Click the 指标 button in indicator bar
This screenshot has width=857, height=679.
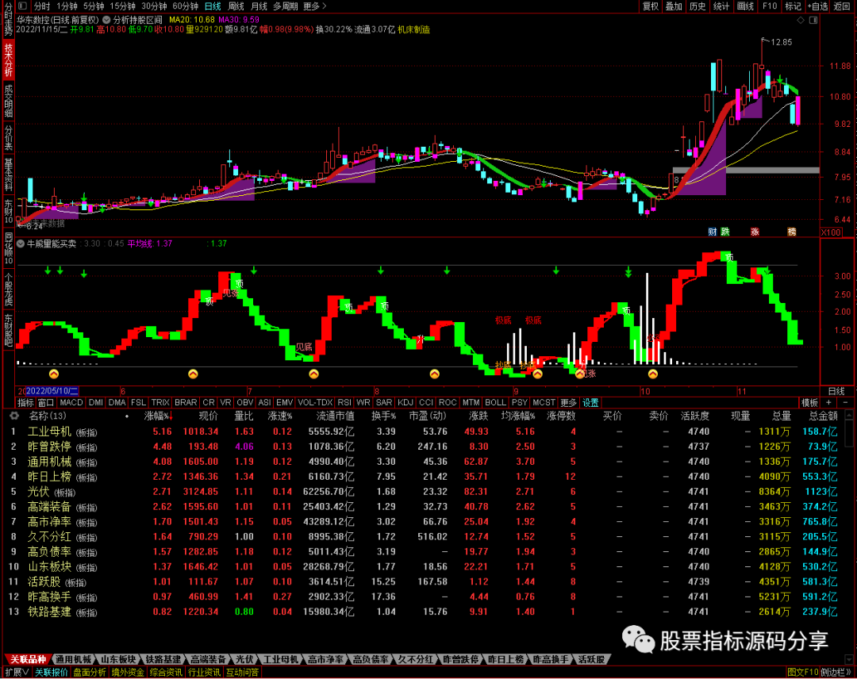[x=25, y=403]
